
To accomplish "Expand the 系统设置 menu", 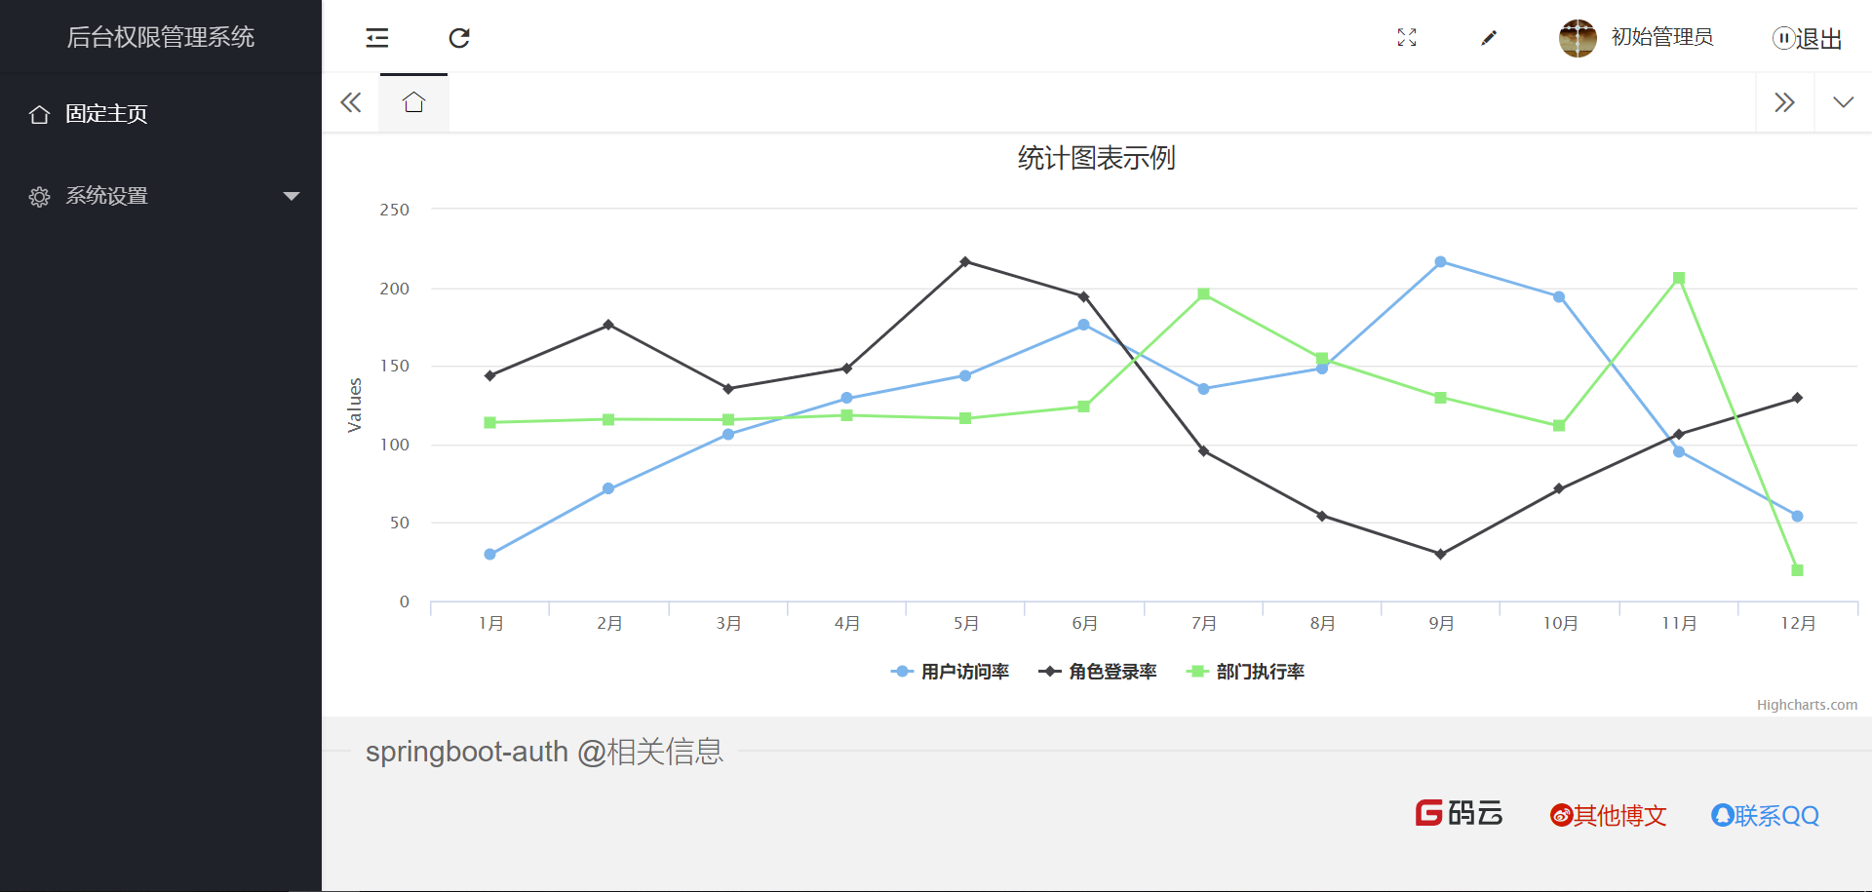I will point(161,196).
